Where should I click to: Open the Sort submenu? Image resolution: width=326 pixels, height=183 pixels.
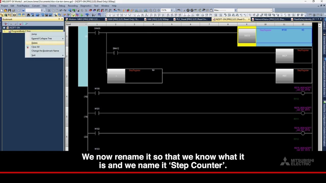[45, 55]
